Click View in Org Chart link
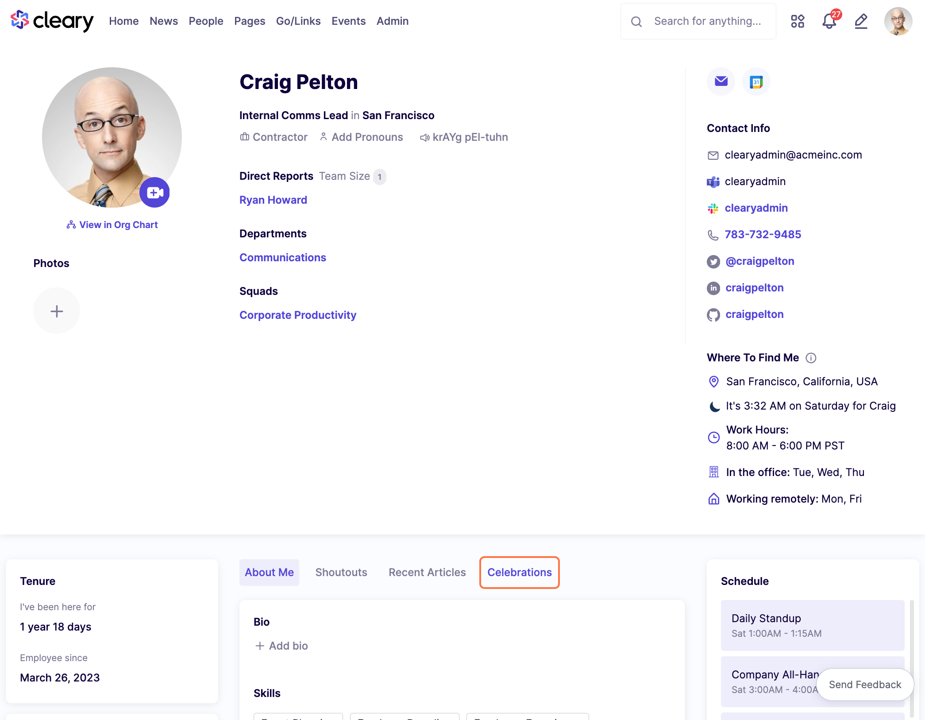The width and height of the screenshot is (925, 720). point(112,225)
